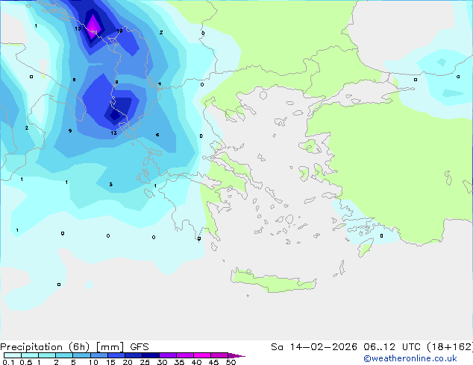473x365 pixels.
Task: Select the 30–35 mm purple legend swatch
Action: point(168,355)
